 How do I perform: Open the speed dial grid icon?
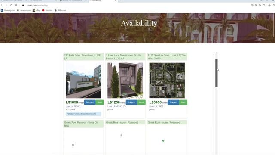pyautogui.click(x=16, y=6)
